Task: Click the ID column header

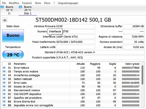Action: pos(9,64)
